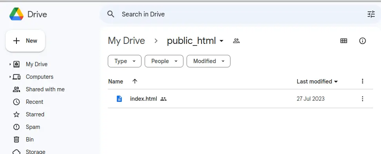
Task: Click the Storage cloud icon
Action: pyautogui.click(x=16, y=152)
